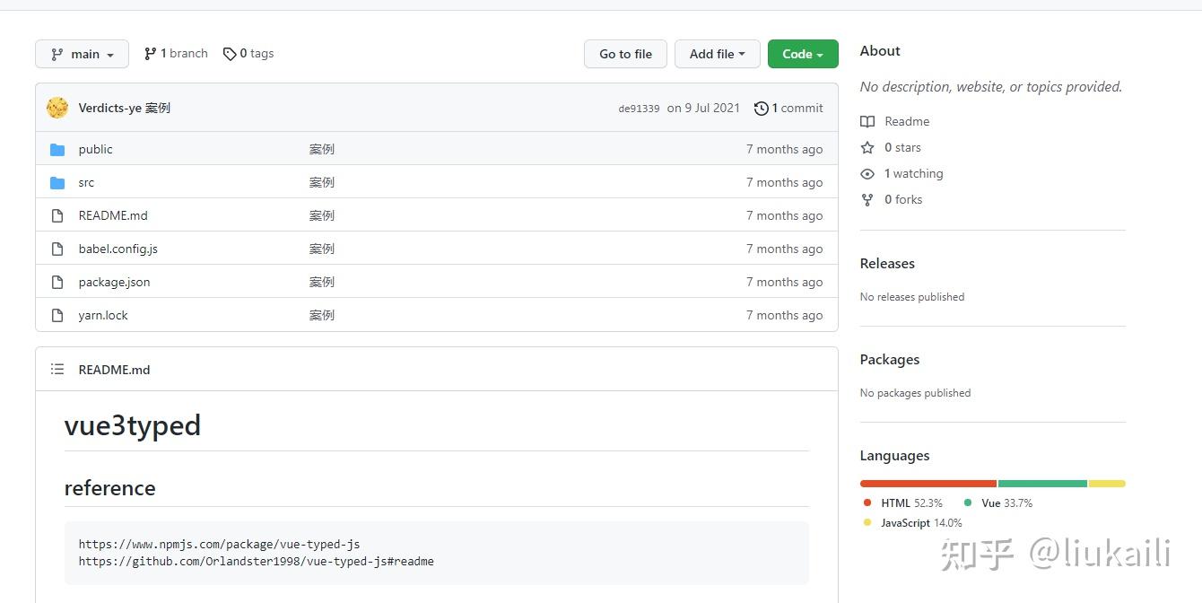Click the Verdicts-ye user avatar
1202x603 pixels.
click(x=57, y=108)
